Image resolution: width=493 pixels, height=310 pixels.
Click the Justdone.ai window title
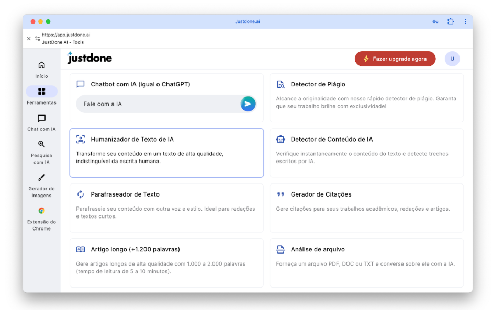pyautogui.click(x=248, y=21)
